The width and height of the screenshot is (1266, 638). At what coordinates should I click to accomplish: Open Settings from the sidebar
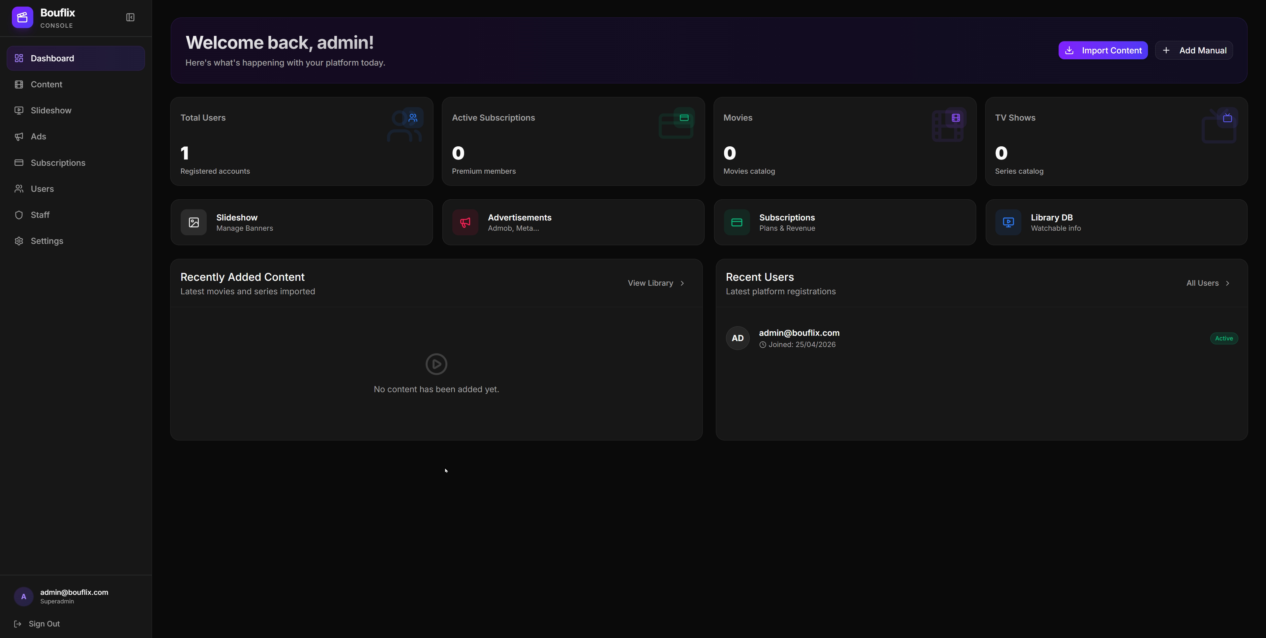tap(76, 241)
